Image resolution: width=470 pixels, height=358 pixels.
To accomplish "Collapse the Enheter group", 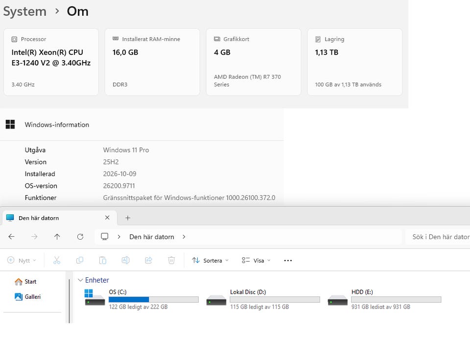I will 80,280.
